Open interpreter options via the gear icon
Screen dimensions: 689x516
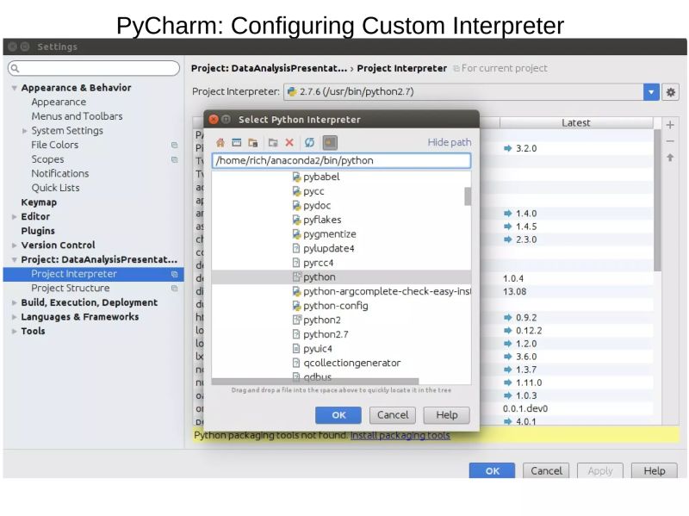coord(671,92)
